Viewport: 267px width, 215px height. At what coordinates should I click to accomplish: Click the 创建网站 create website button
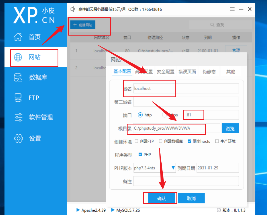tap(83, 25)
